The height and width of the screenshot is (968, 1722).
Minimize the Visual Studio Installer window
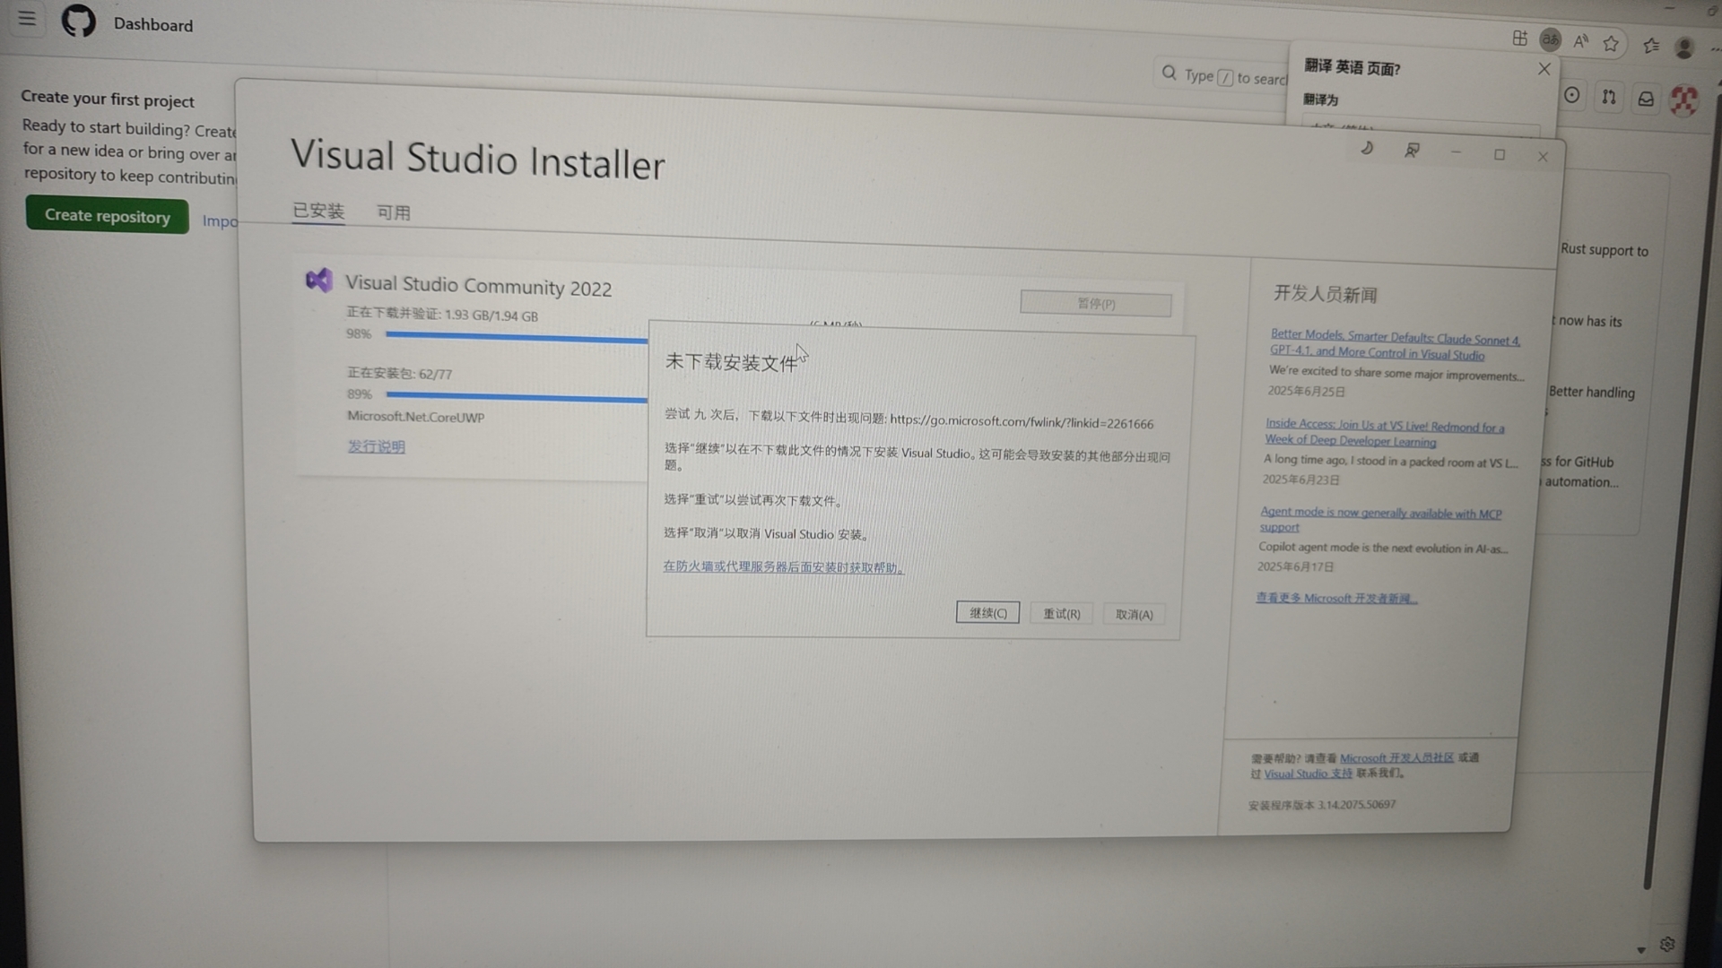pos(1456,153)
